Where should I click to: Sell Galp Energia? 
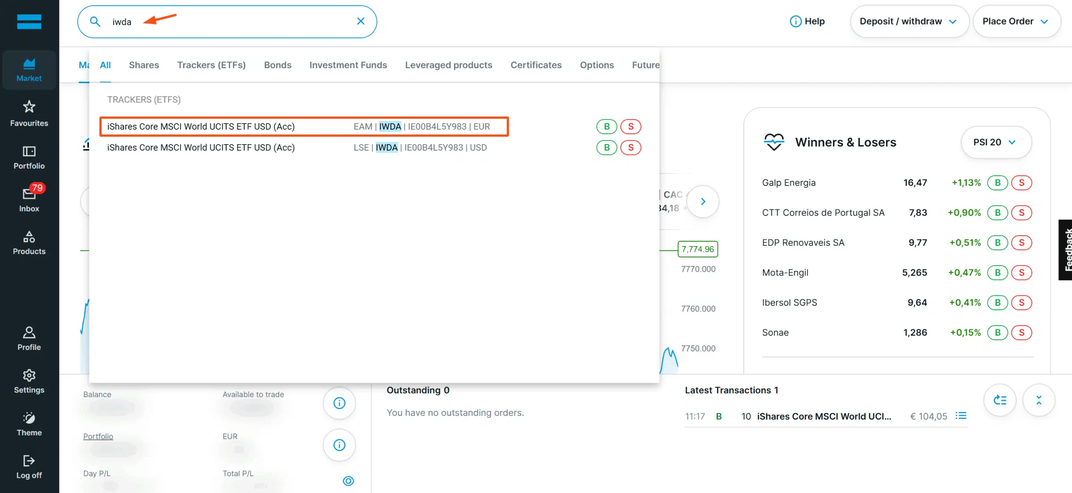tap(1022, 182)
